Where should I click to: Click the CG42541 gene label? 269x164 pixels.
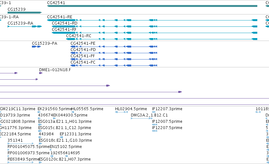(x=56, y=3)
